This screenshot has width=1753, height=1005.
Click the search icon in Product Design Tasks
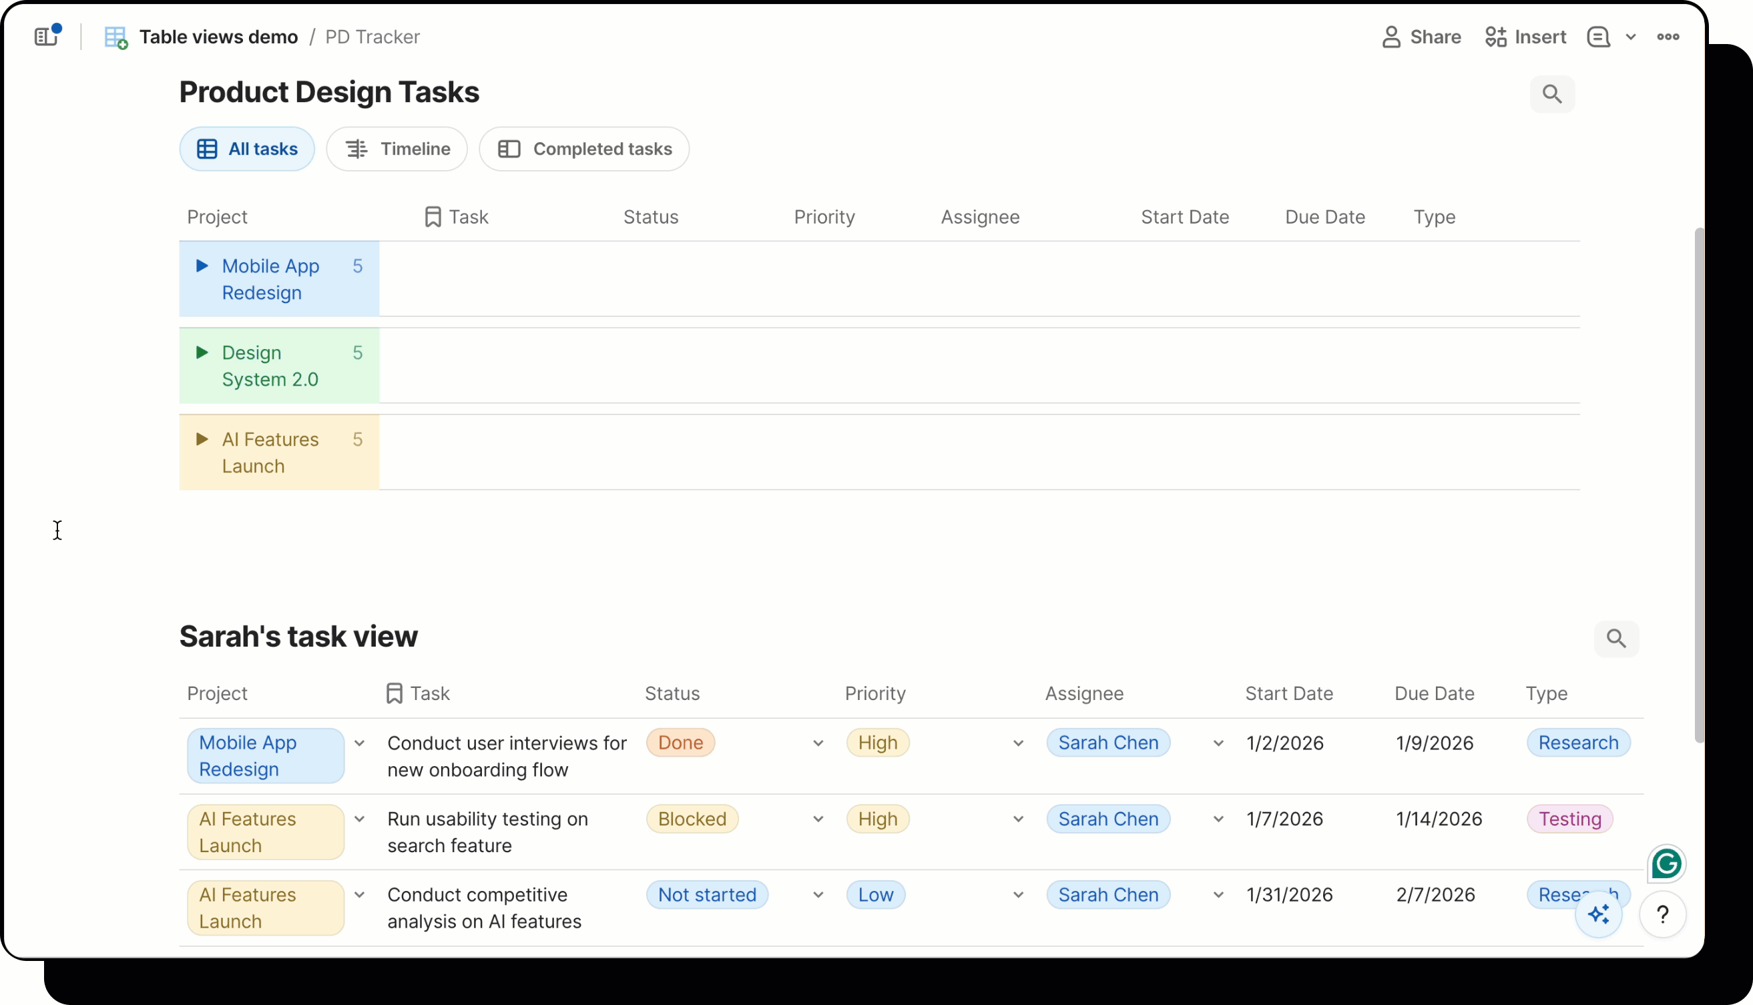point(1551,94)
